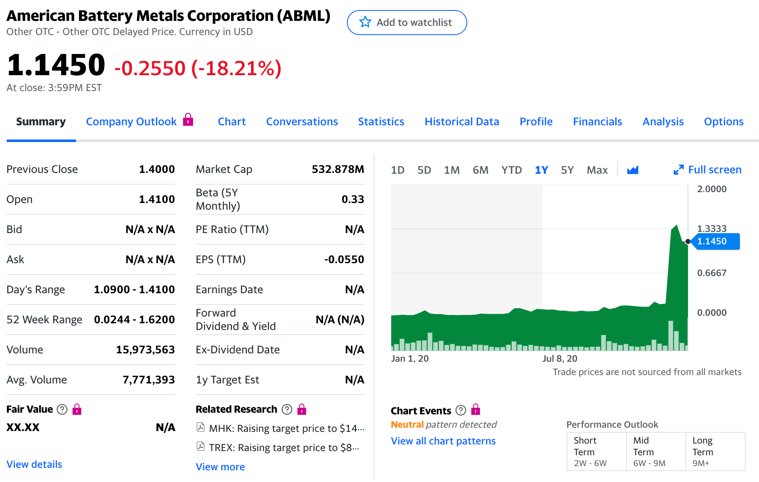
Task: Switch to the Company Outlook tab
Action: (131, 122)
